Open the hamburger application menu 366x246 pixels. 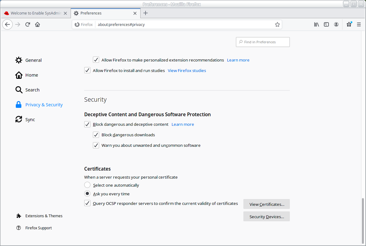tap(359, 24)
